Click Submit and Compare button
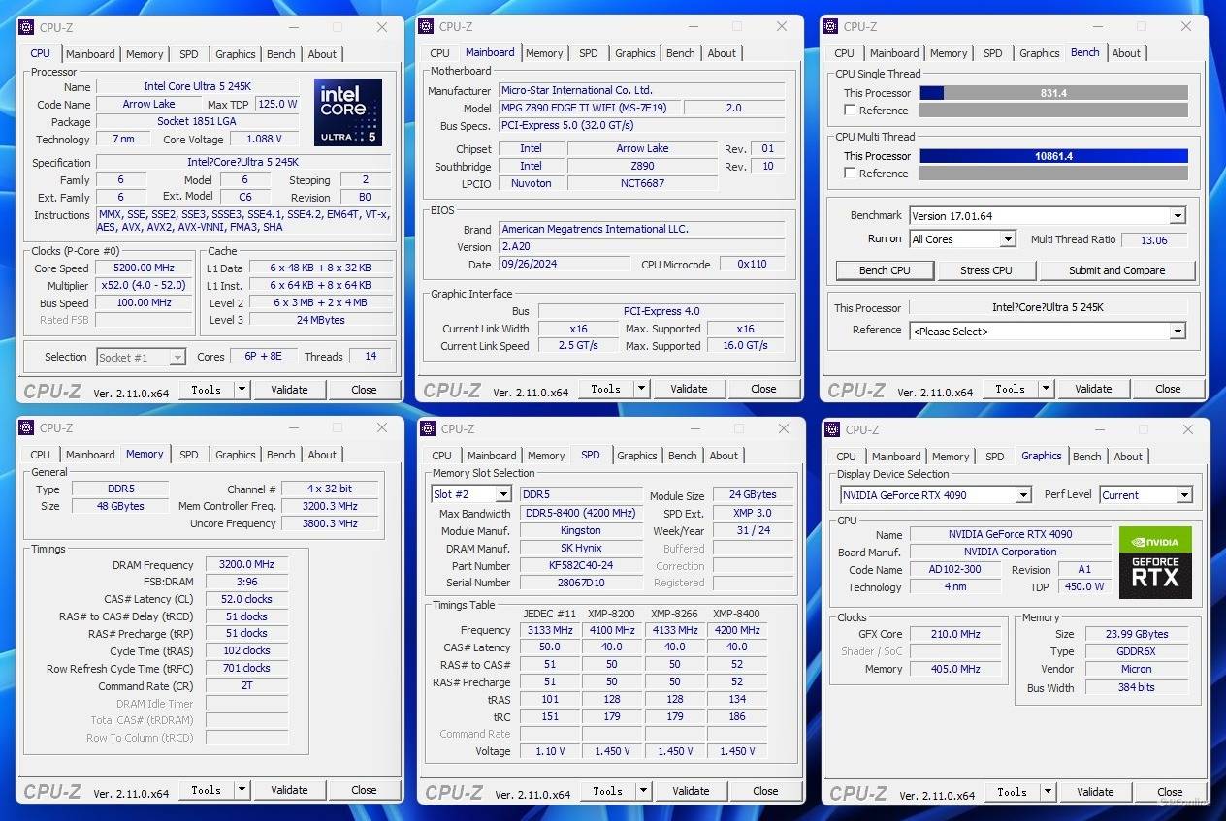This screenshot has height=821, width=1226. [1116, 270]
